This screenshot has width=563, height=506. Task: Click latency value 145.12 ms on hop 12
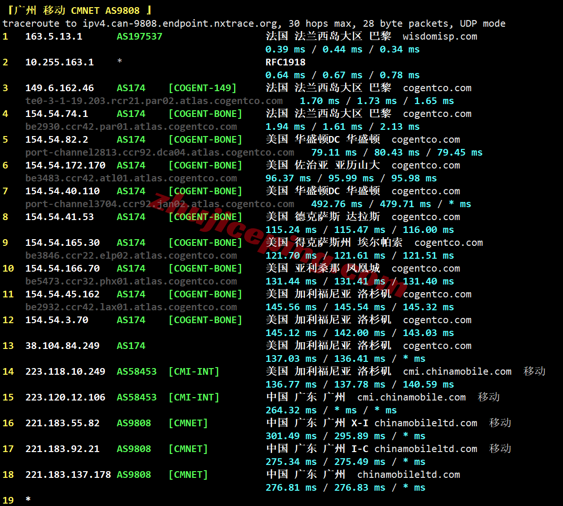click(291, 333)
